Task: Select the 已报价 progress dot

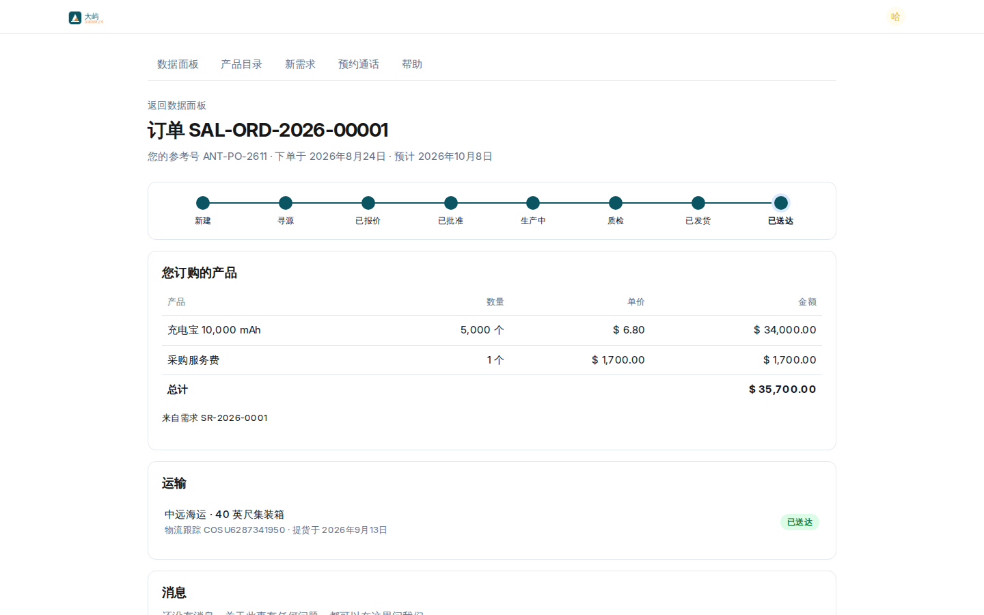Action: click(368, 203)
